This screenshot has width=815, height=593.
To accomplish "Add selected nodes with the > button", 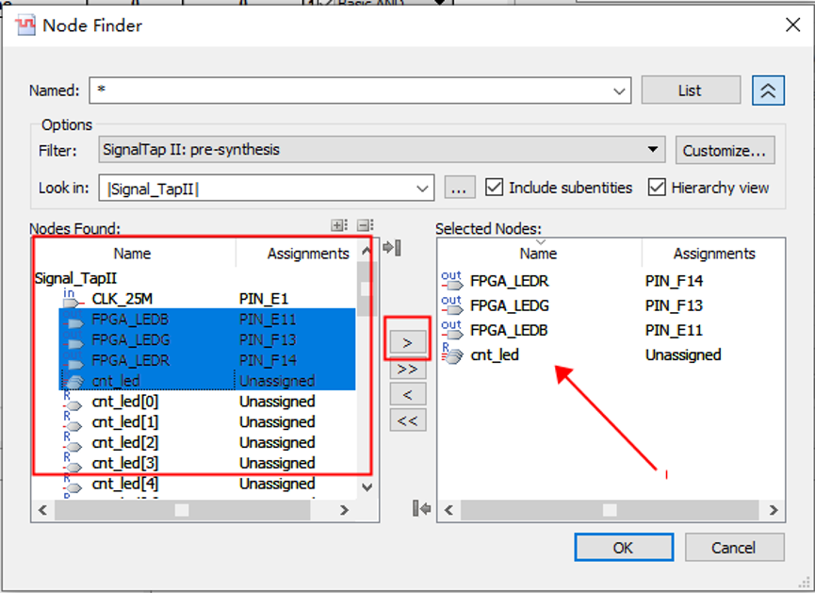I will pyautogui.click(x=407, y=343).
